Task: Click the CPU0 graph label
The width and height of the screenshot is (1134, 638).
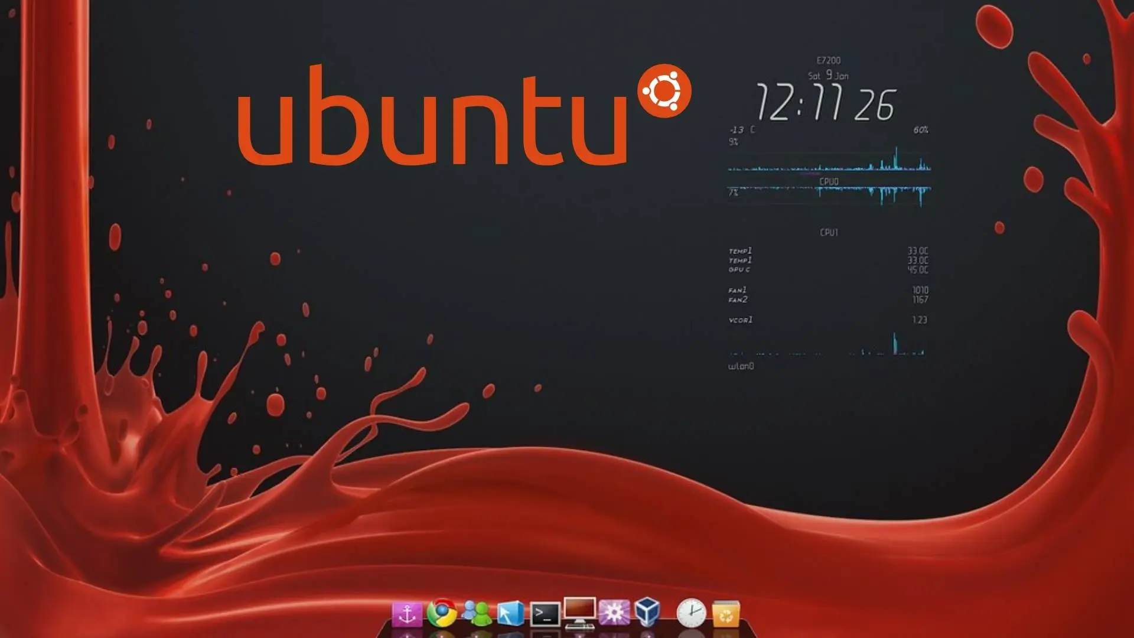Action: (829, 181)
